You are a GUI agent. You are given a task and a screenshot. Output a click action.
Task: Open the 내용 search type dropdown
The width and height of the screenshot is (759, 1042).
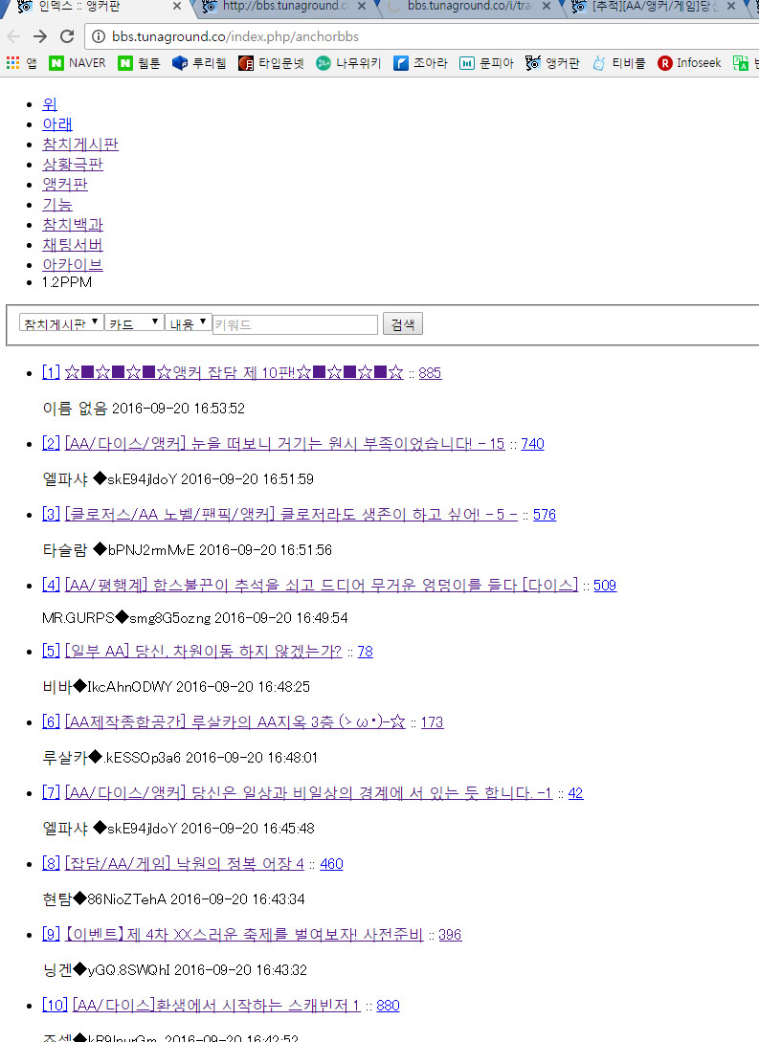189,323
